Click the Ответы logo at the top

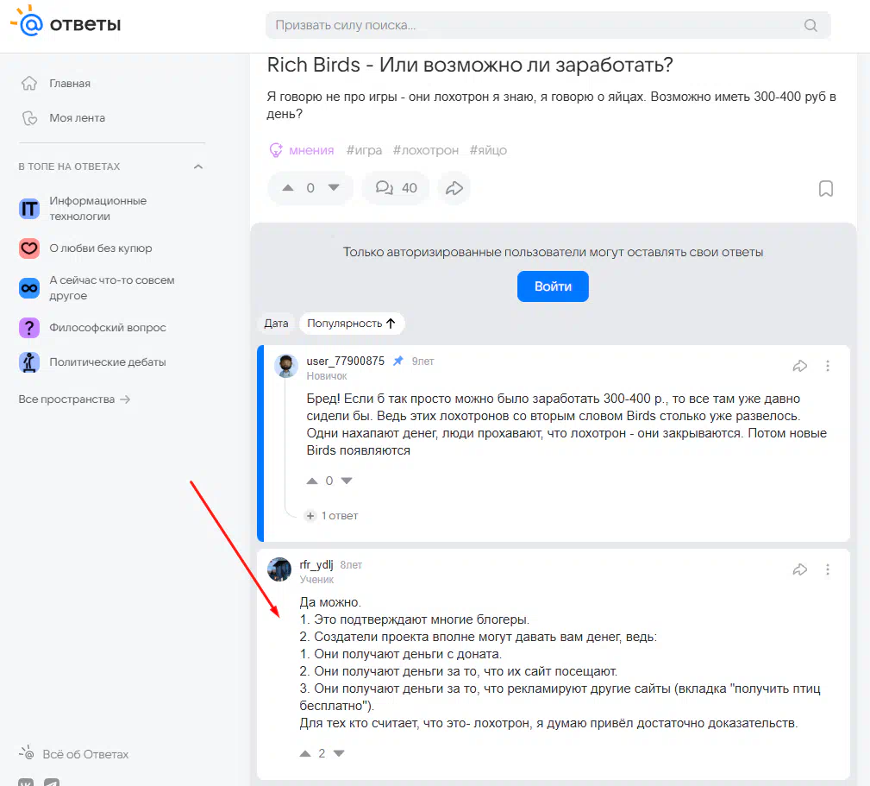66,22
